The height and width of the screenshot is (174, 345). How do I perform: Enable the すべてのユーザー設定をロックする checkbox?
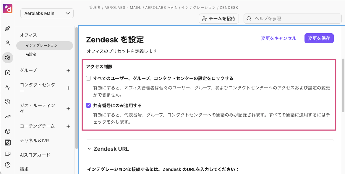[x=88, y=78]
